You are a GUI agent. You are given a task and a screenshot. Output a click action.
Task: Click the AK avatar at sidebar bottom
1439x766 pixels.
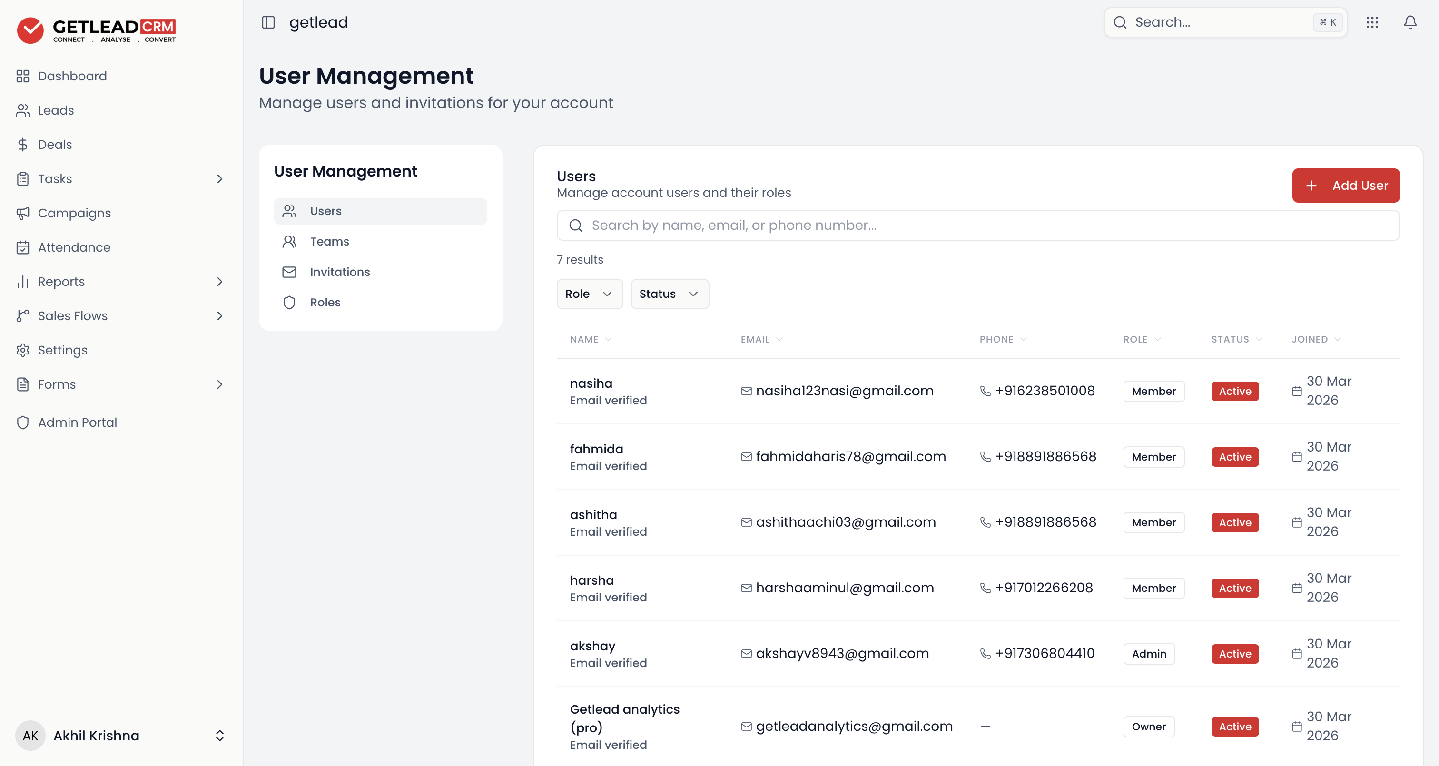(30, 735)
